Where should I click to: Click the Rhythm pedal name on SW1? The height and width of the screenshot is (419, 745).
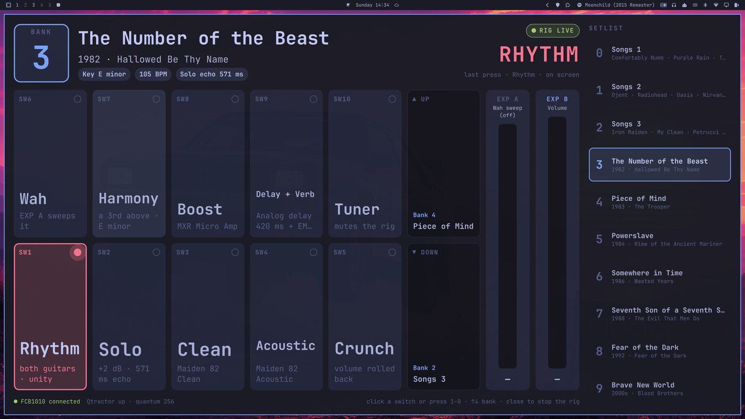49,348
